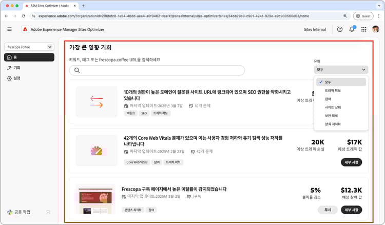Screen dimensions: 385x225
Task: Click the issues icon next to 10개 문제
Action: 191,106
